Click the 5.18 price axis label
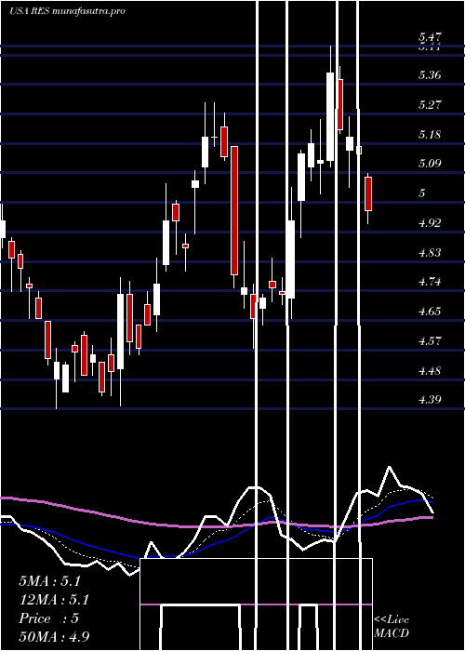The image size is (465, 651). (430, 135)
